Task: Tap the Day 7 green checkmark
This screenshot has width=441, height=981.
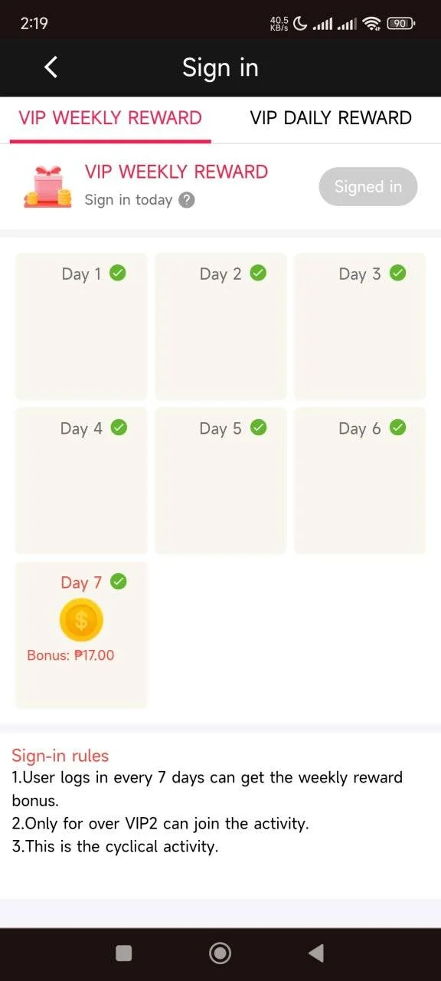Action: click(x=119, y=582)
